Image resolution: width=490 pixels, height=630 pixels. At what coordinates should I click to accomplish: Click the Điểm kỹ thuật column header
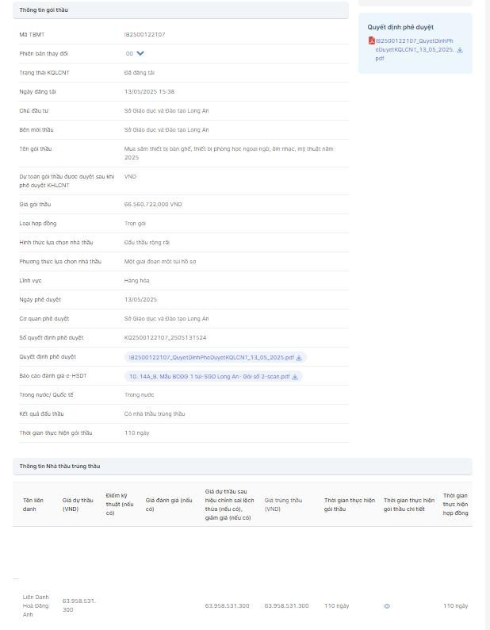pos(120,505)
